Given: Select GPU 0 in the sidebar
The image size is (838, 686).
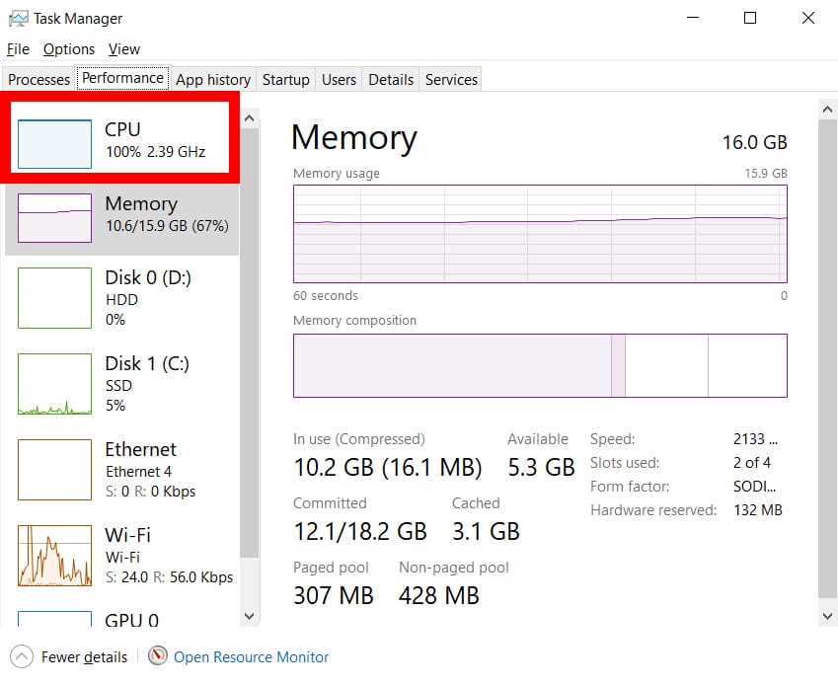Looking at the screenshot, I should coord(131,620).
